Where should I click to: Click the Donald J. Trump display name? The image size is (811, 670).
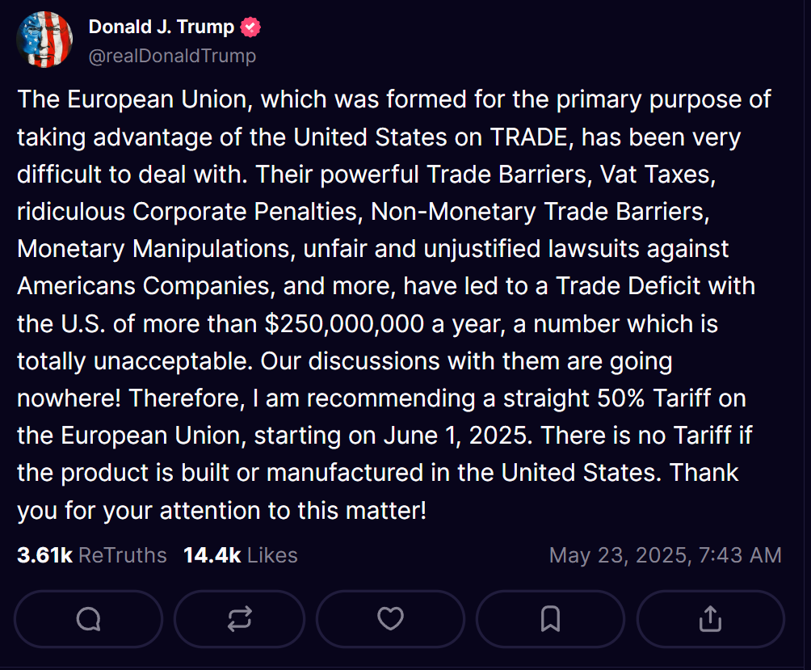(162, 27)
